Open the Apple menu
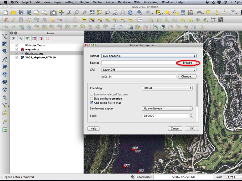Image resolution: width=242 pixels, height=181 pixels. 6,2
